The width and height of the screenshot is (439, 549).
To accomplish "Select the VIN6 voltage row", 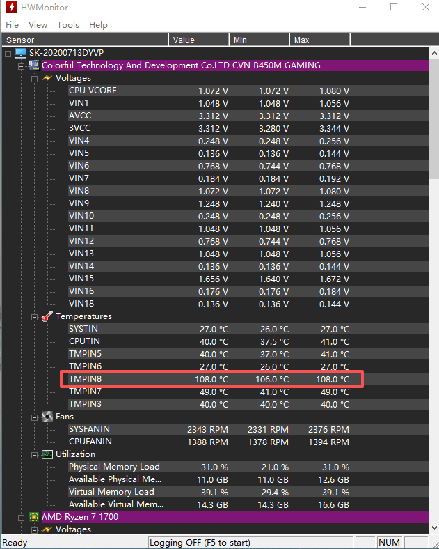I will tap(248, 166).
